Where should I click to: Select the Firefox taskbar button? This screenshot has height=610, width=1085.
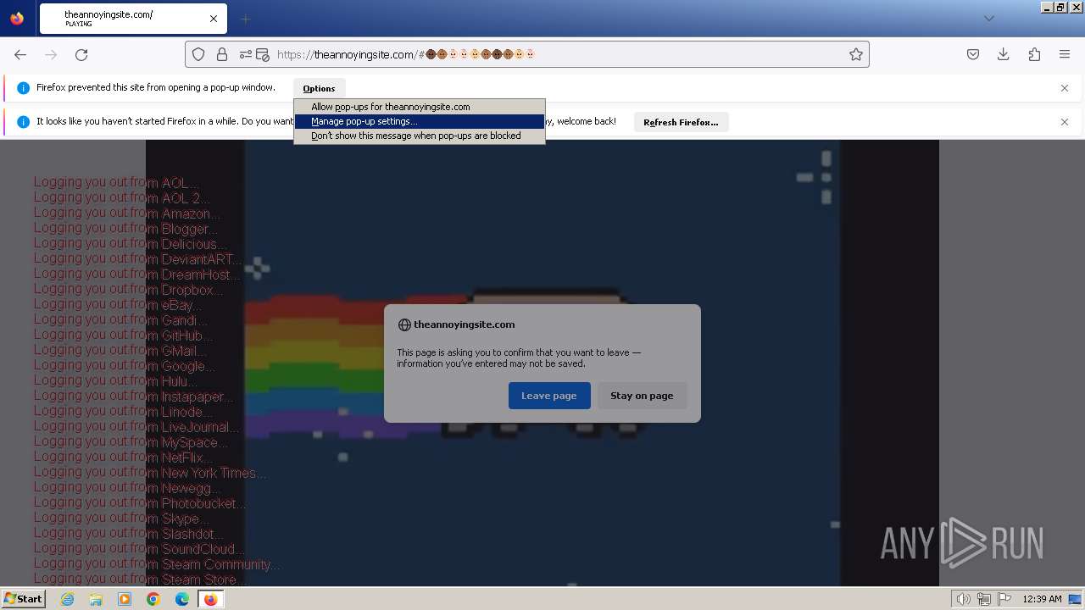click(210, 599)
